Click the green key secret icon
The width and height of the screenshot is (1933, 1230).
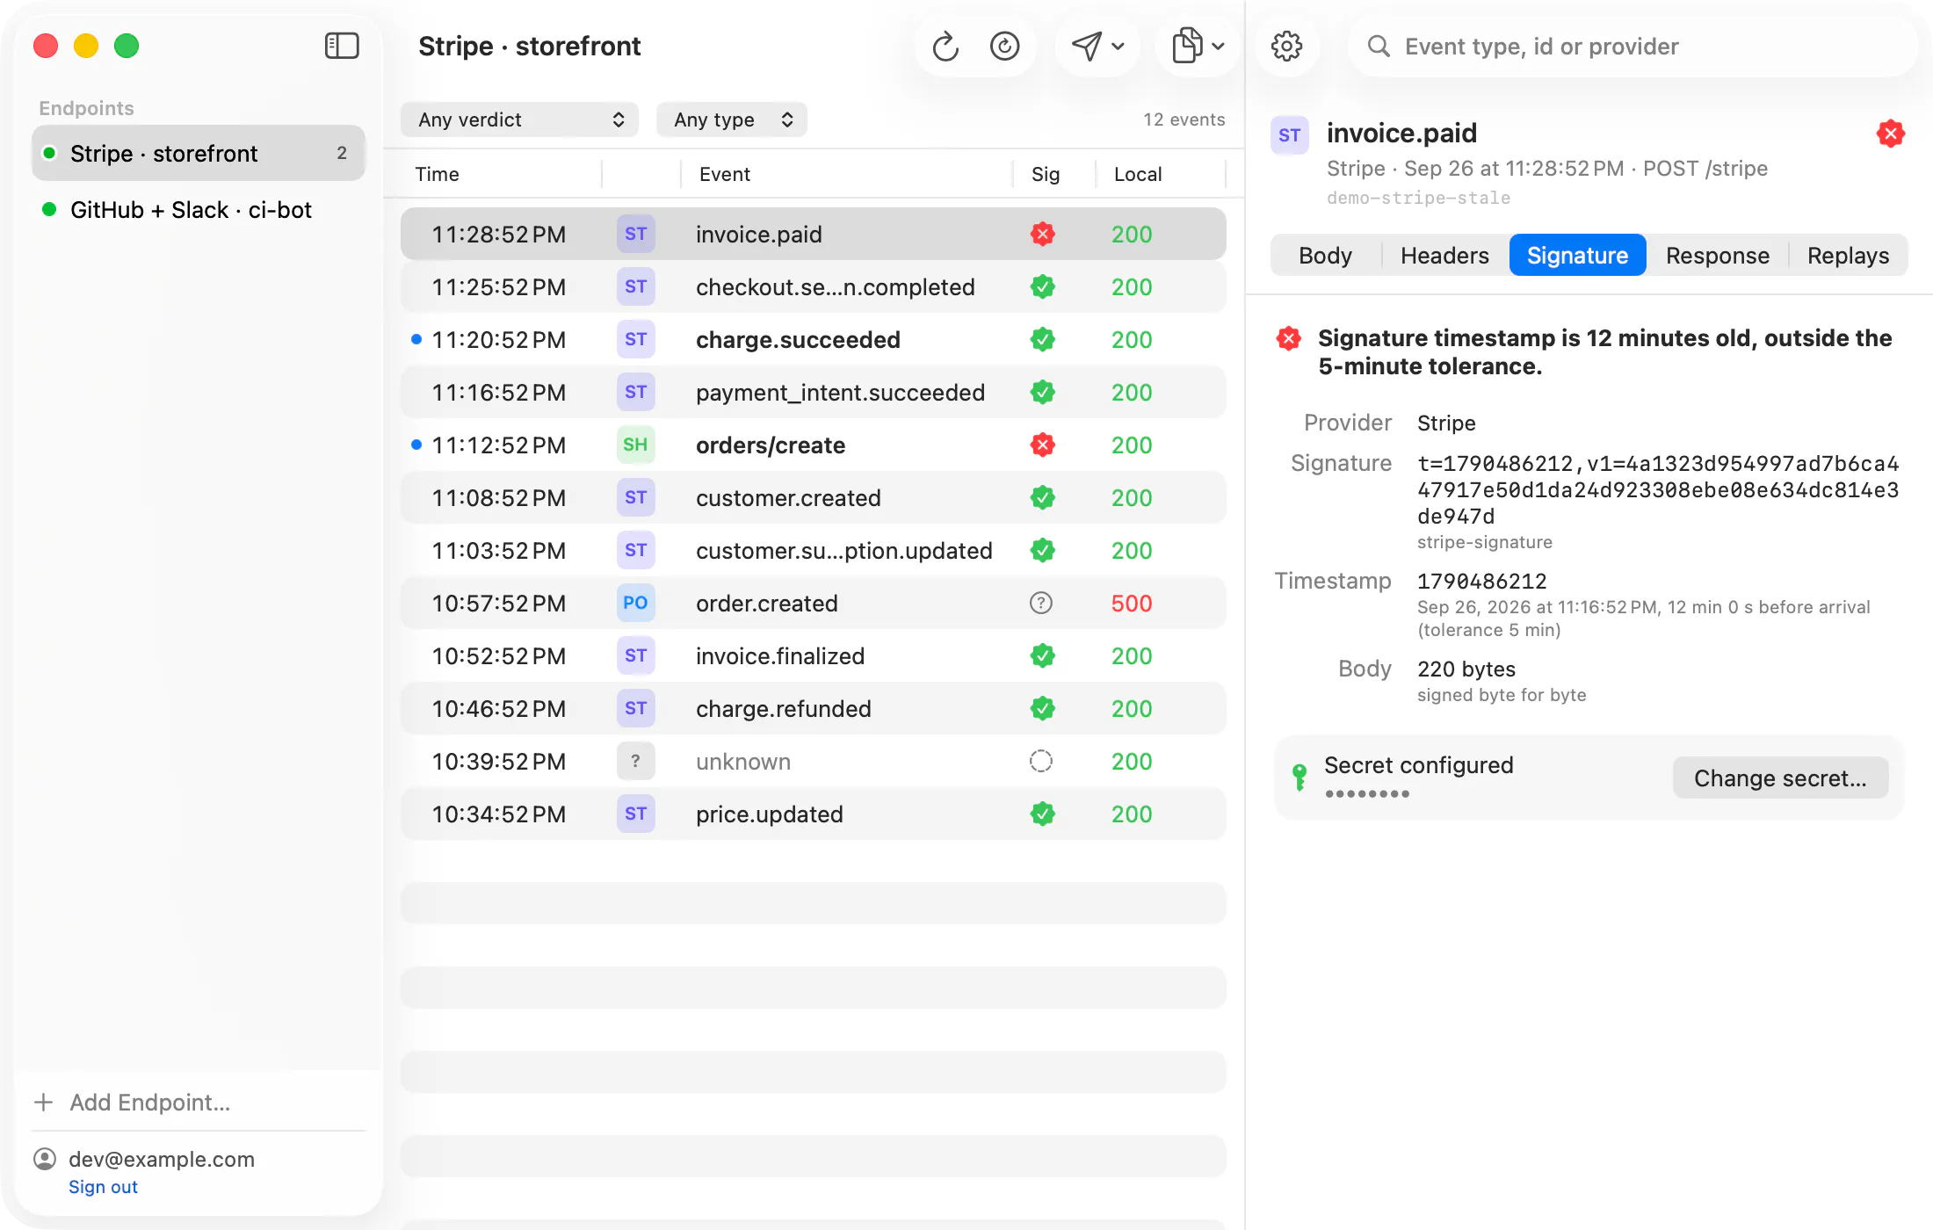pos(1300,777)
